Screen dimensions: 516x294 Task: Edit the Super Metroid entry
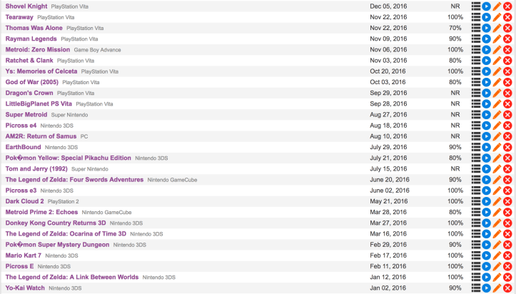pos(497,115)
